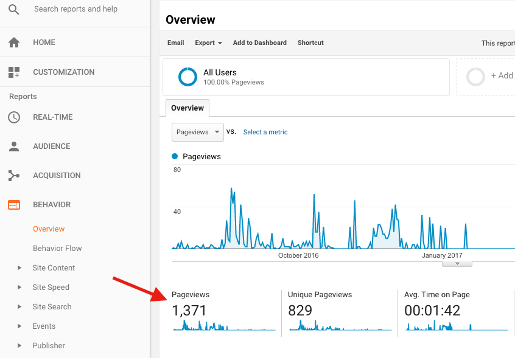Open the Pageviews metric selector
This screenshot has height=358, width=515.
tap(197, 131)
